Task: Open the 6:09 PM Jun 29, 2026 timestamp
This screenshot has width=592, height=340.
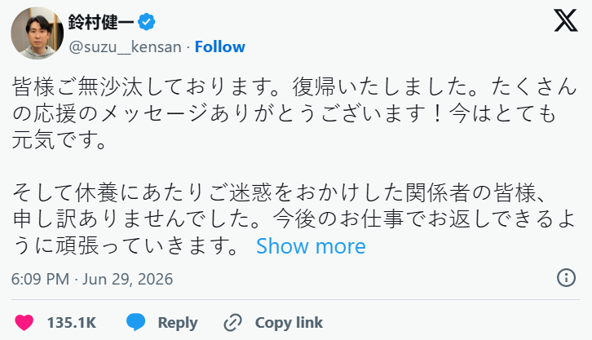Action: (92, 279)
